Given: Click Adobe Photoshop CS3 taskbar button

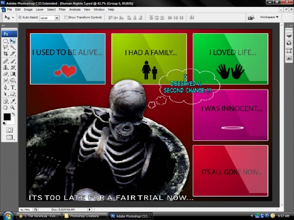Looking at the screenshot, I should 131,216.
